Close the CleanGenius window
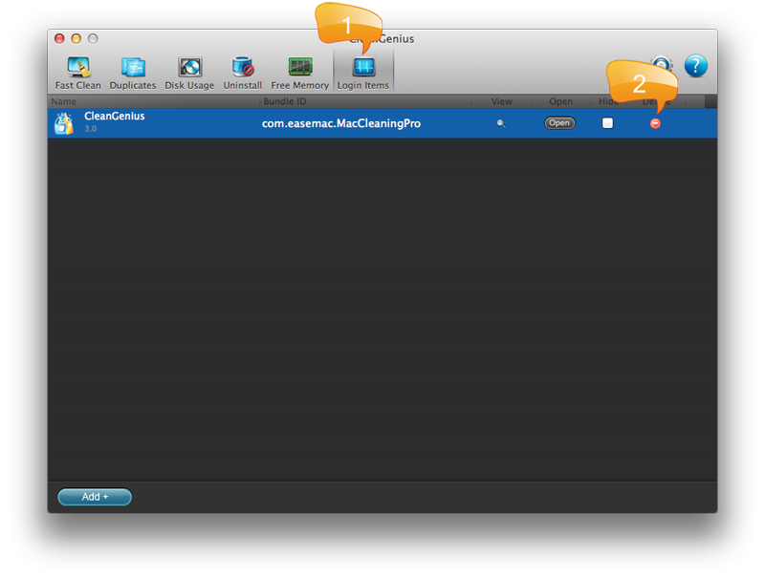The width and height of the screenshot is (765, 579). pos(59,38)
